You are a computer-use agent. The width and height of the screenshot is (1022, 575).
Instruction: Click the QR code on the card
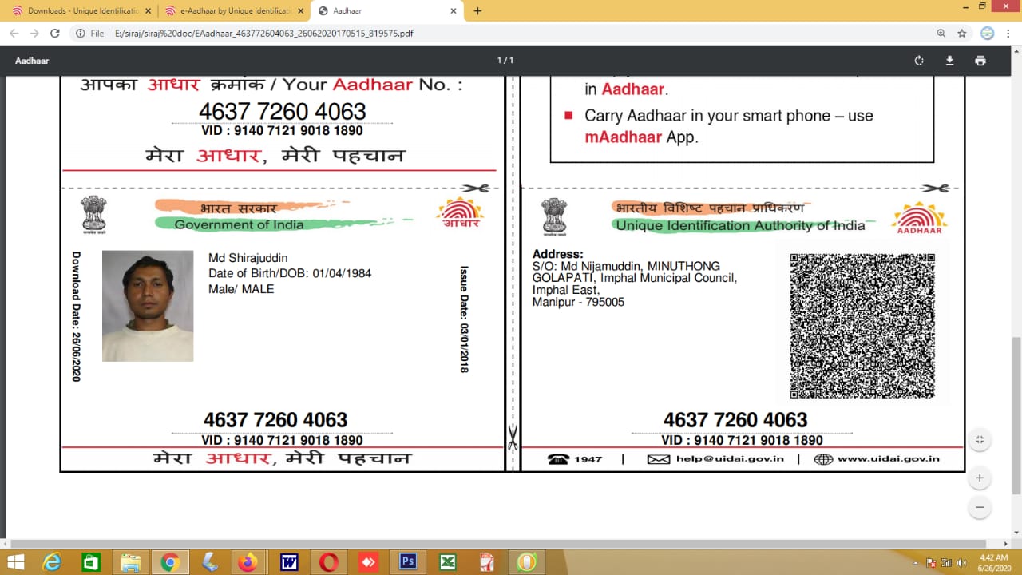pos(862,326)
